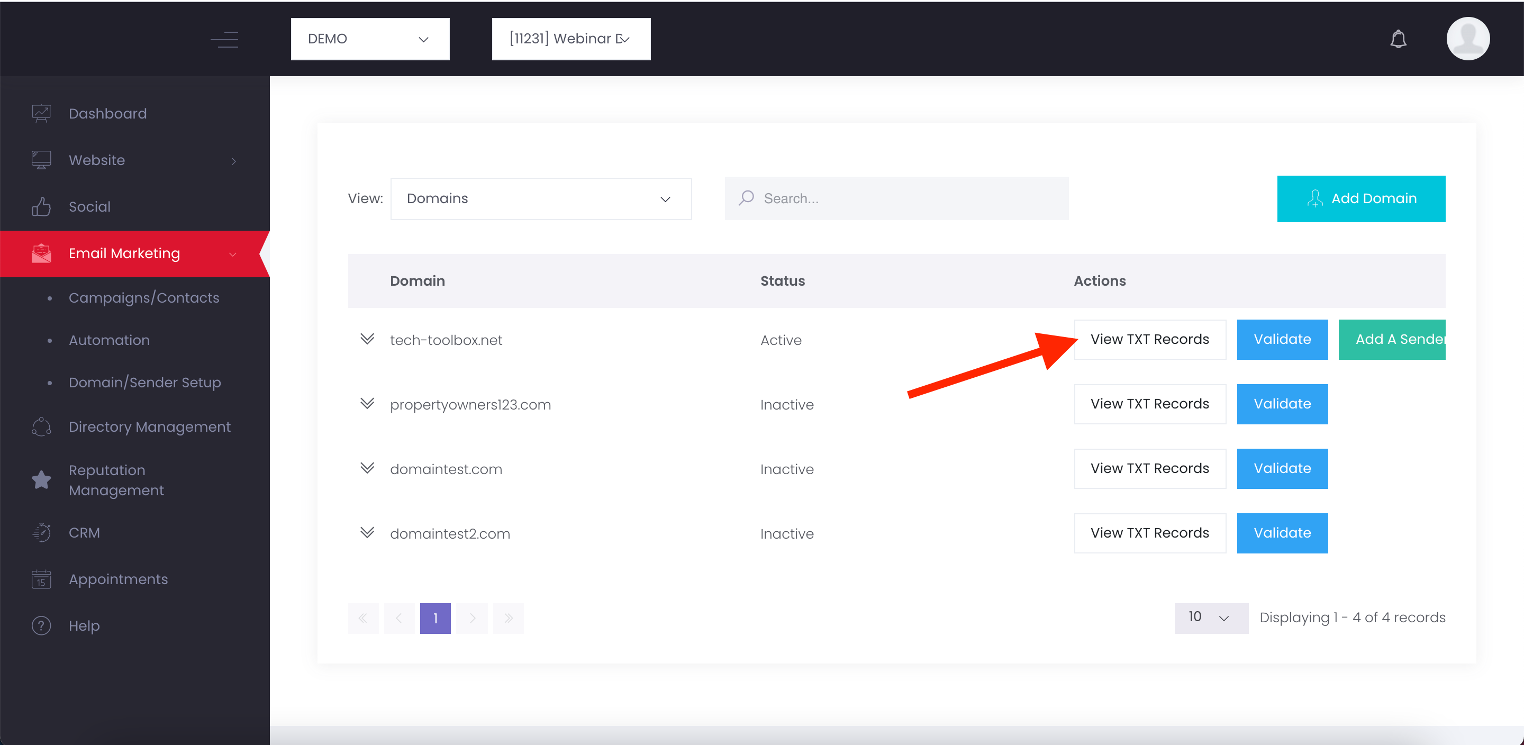This screenshot has width=1524, height=745.
Task: Validate the domaintest2.com domain
Action: (1282, 533)
